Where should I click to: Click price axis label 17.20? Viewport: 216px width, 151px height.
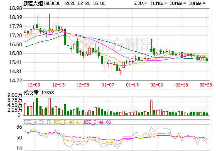coord(15,36)
